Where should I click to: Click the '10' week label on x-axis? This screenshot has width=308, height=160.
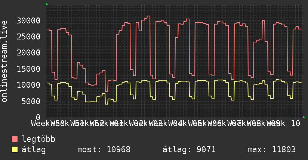pyautogui.click(x=295, y=124)
